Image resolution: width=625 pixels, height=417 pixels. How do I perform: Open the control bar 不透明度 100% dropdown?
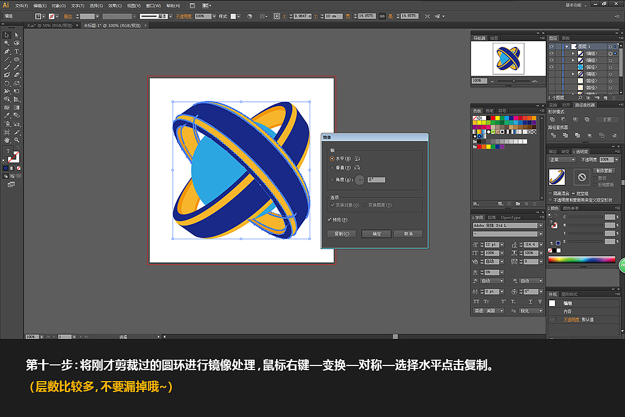(x=214, y=16)
